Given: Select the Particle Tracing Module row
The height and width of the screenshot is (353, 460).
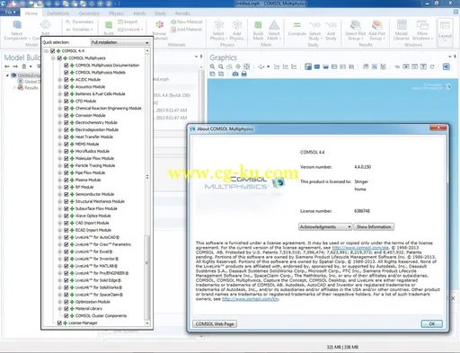Looking at the screenshot, I should pos(95,165).
